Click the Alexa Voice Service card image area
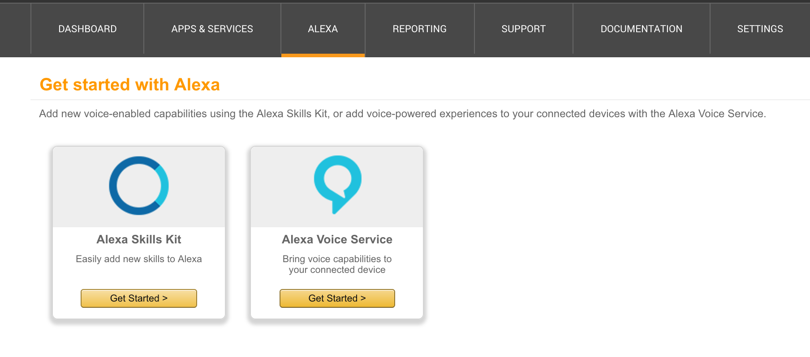The width and height of the screenshot is (810, 357). point(337,187)
